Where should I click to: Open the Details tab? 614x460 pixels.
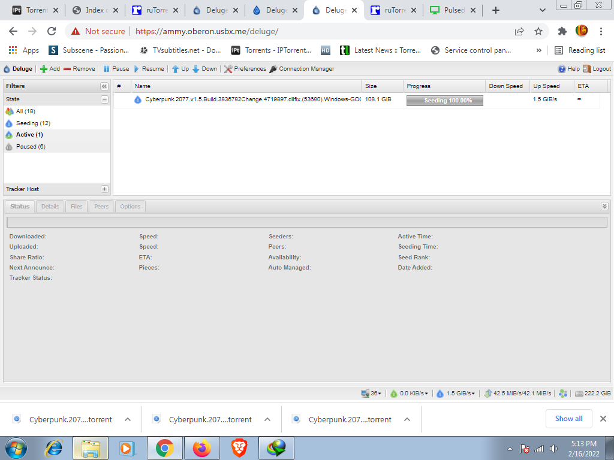click(x=50, y=207)
